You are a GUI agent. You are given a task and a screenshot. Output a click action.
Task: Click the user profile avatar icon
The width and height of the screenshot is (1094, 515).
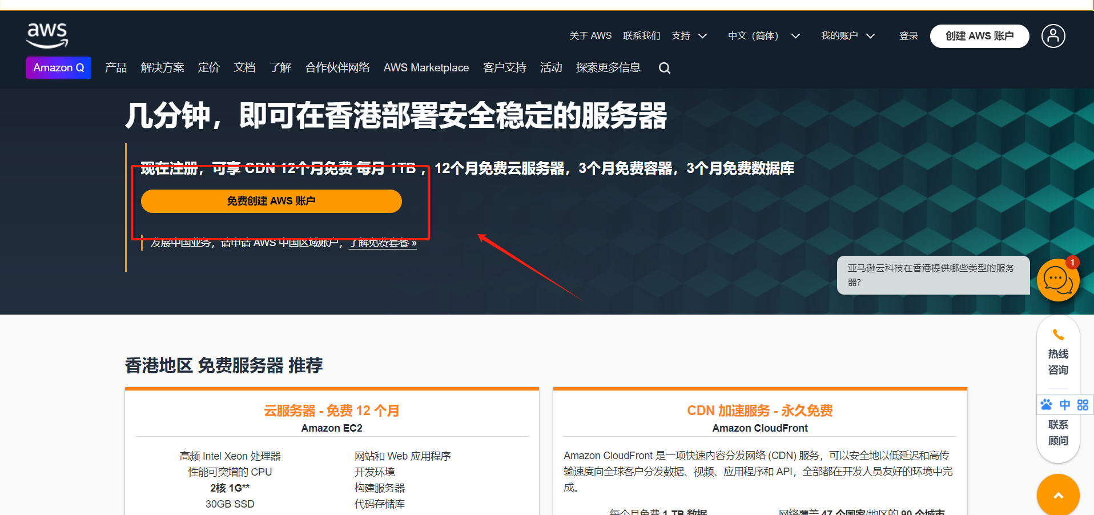[1053, 36]
